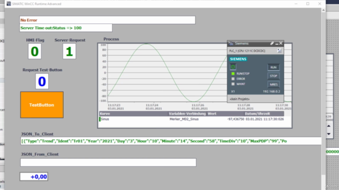Click the +0,00 numeric field
This screenshot has width=339, height=190.
34,177
